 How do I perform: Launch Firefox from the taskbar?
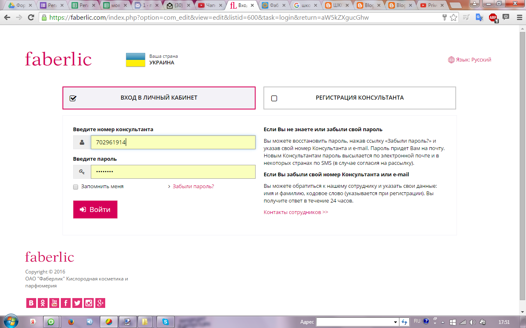70,322
